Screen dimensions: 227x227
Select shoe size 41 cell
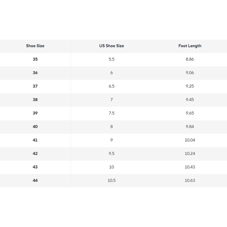[x=35, y=140]
